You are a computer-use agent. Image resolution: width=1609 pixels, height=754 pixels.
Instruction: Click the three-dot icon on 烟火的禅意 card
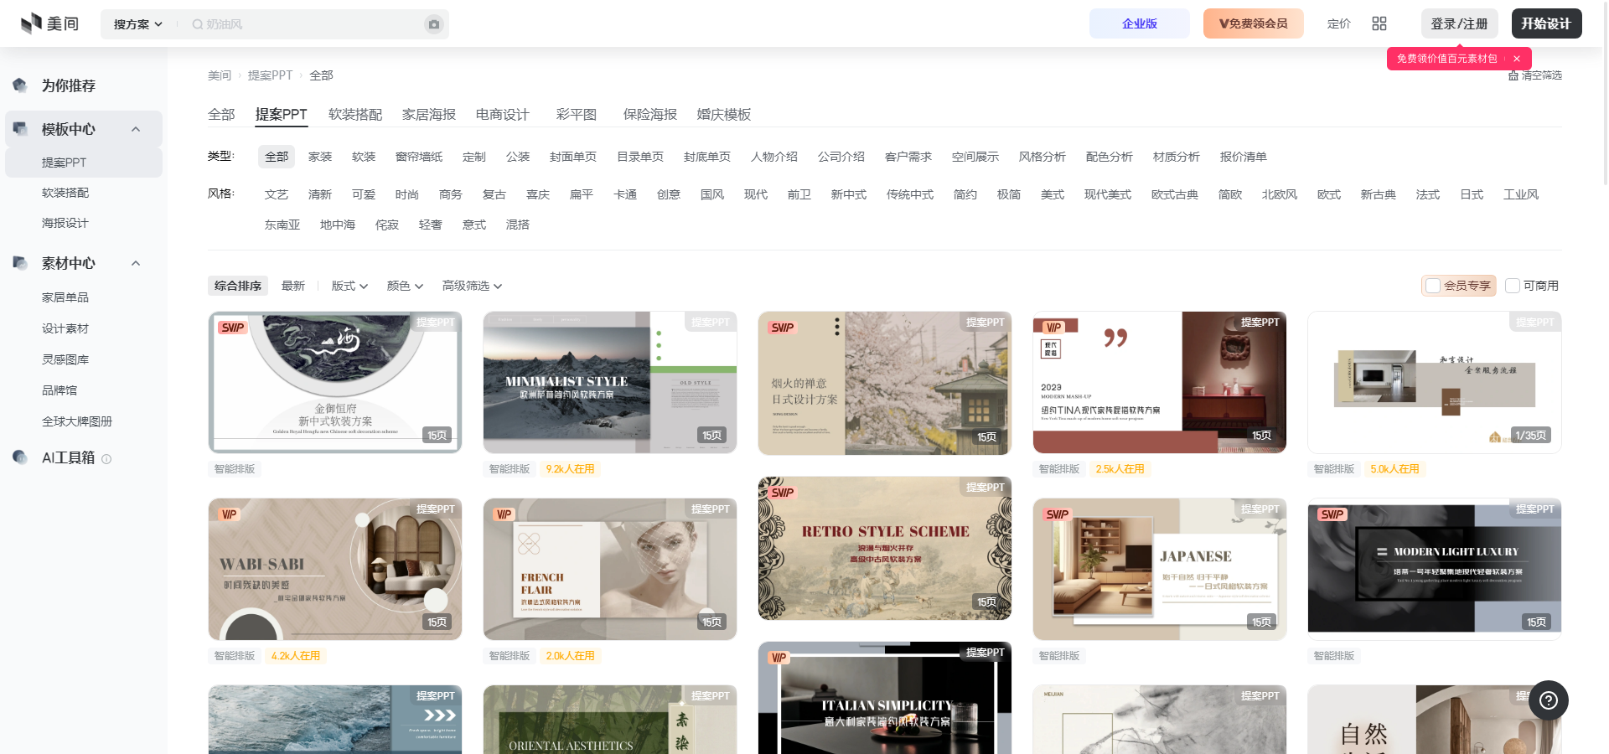(836, 327)
